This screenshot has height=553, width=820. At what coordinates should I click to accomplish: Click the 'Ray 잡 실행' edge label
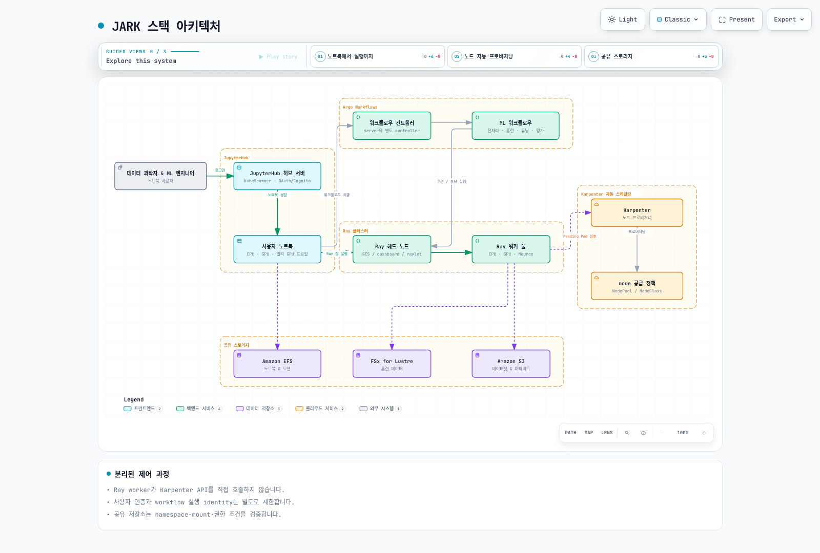pos(337,253)
